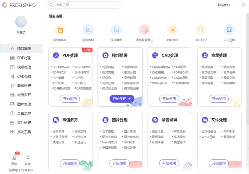
Task: Click the 更新 update icon with badge
Action: (x=14, y=158)
